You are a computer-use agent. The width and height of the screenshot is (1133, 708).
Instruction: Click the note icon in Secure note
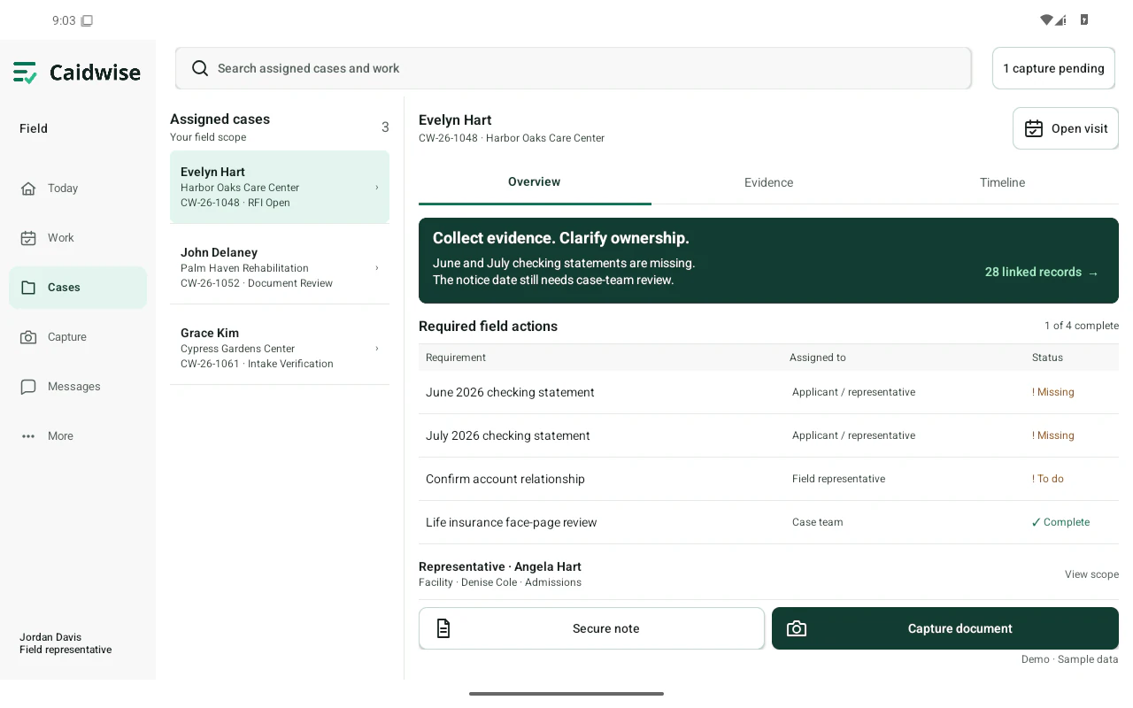coord(443,628)
